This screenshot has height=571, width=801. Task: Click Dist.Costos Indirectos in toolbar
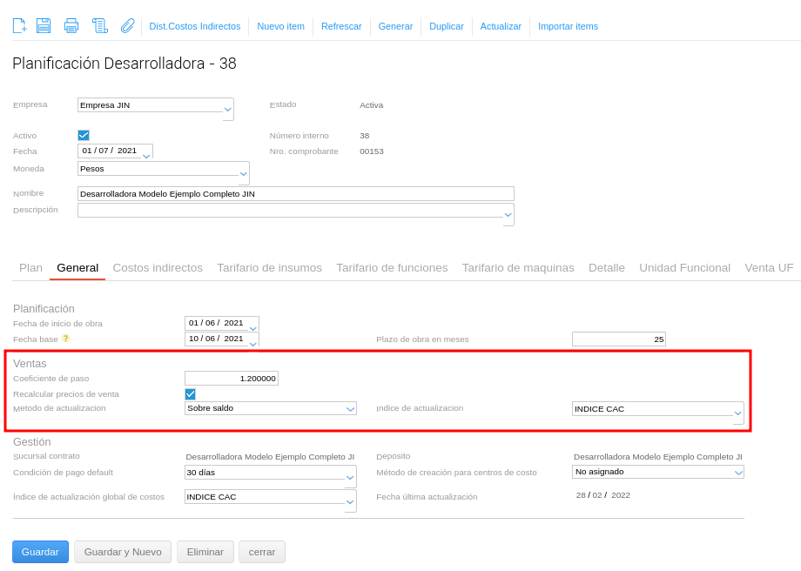click(x=195, y=26)
